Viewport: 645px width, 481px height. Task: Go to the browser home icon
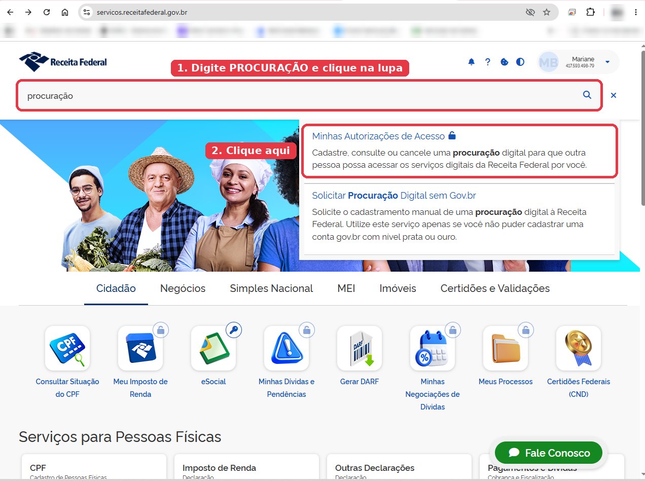[x=64, y=12]
